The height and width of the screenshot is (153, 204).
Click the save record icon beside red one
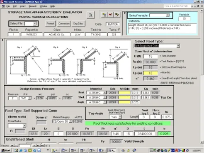tap(117, 15)
